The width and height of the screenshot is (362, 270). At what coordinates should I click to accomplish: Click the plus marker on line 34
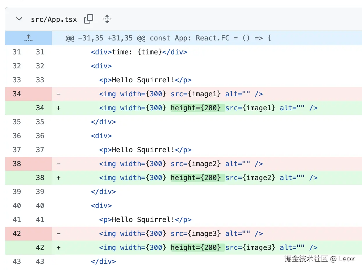[x=59, y=108]
